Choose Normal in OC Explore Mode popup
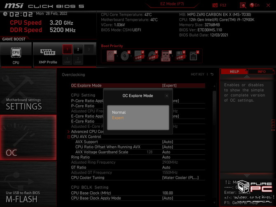This screenshot has width=276, height=207. [119, 113]
